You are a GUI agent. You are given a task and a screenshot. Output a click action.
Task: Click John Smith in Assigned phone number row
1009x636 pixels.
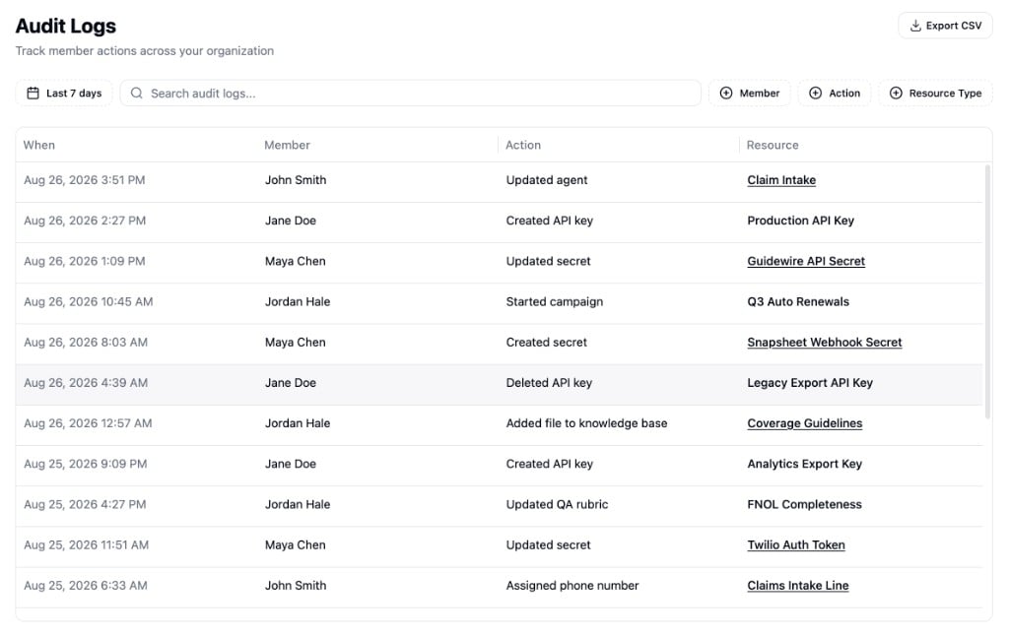[x=296, y=586]
